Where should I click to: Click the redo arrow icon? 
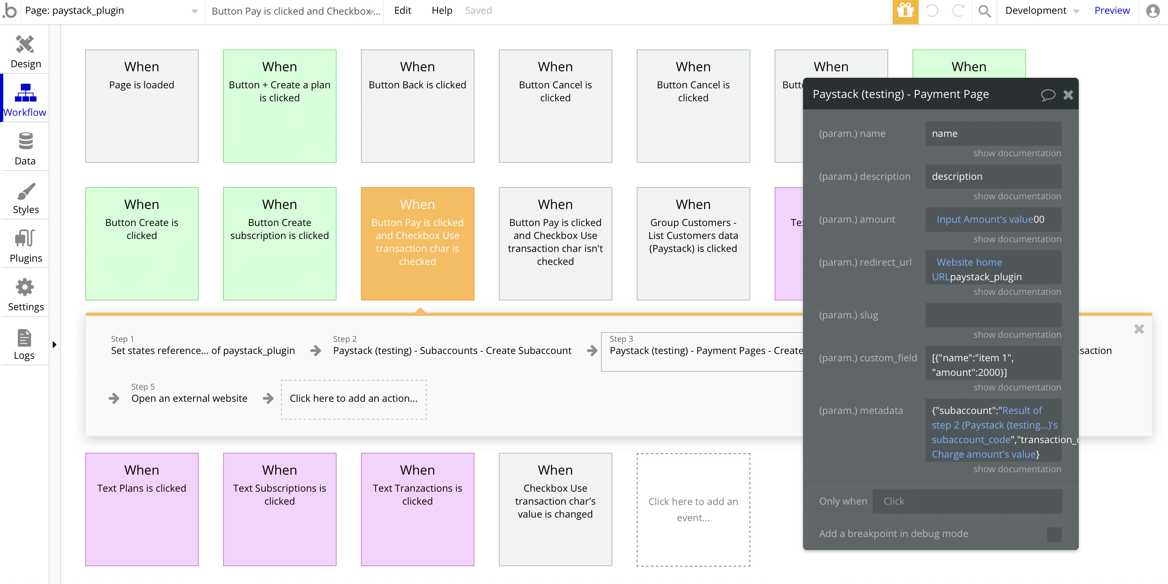[x=957, y=11]
